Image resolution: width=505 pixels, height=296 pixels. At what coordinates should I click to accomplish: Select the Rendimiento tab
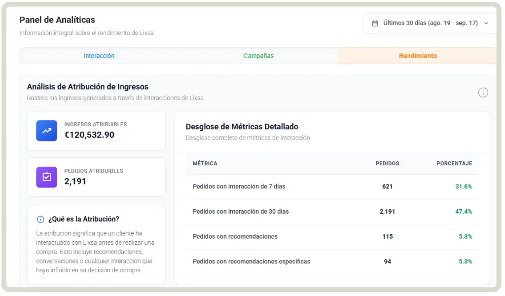tap(418, 56)
